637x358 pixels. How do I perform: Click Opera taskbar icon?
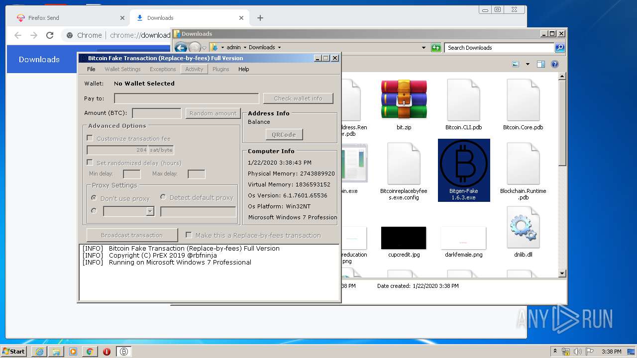tap(106, 352)
